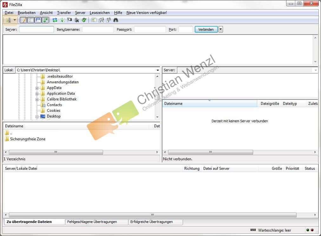Image resolution: width=321 pixels, height=236 pixels.
Task: Open the Ansicht menu
Action: 46,13
